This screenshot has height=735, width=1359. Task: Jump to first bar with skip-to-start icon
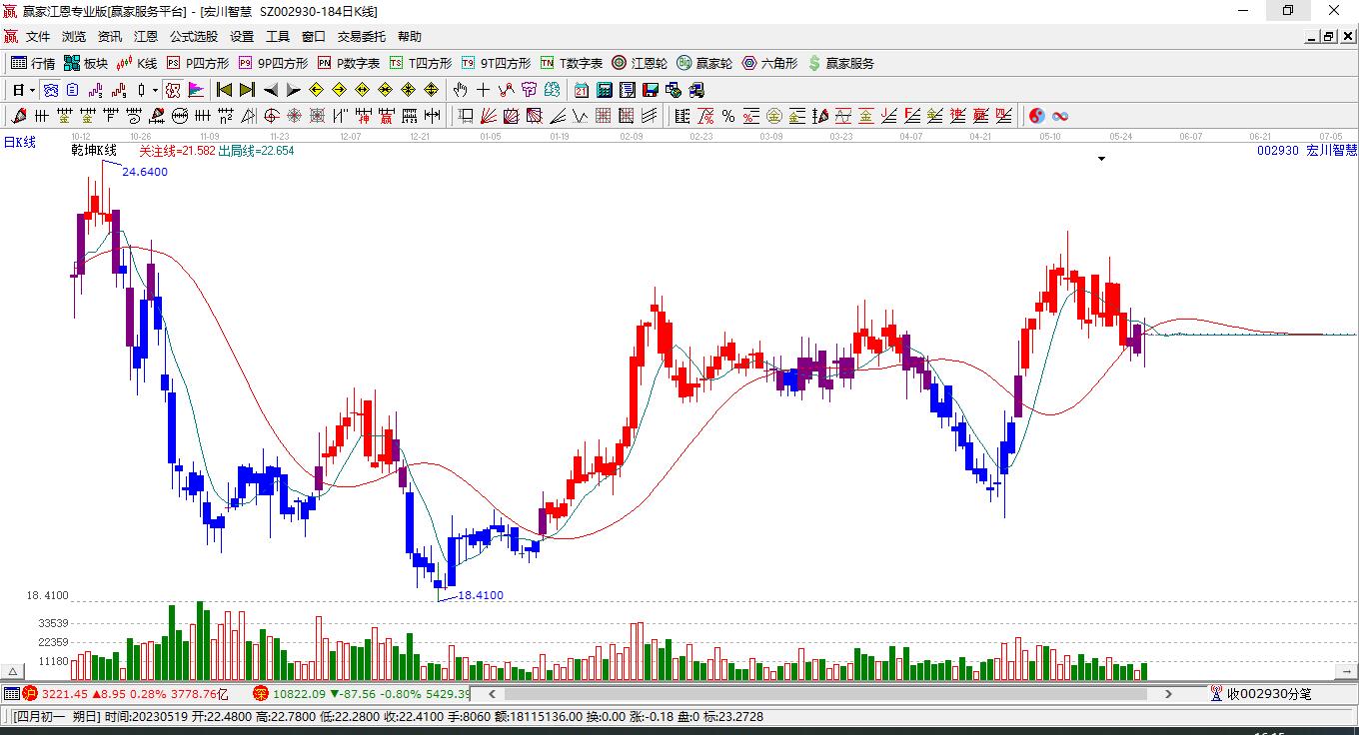225,90
